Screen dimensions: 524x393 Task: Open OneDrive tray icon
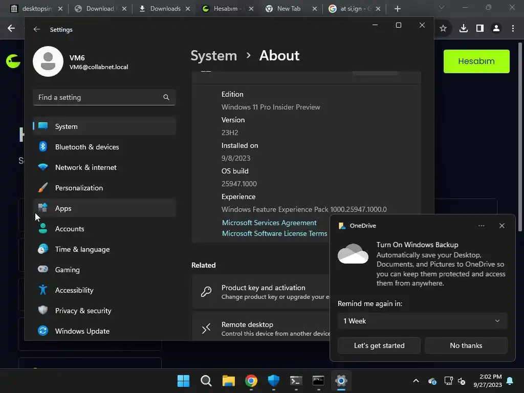[432, 381]
